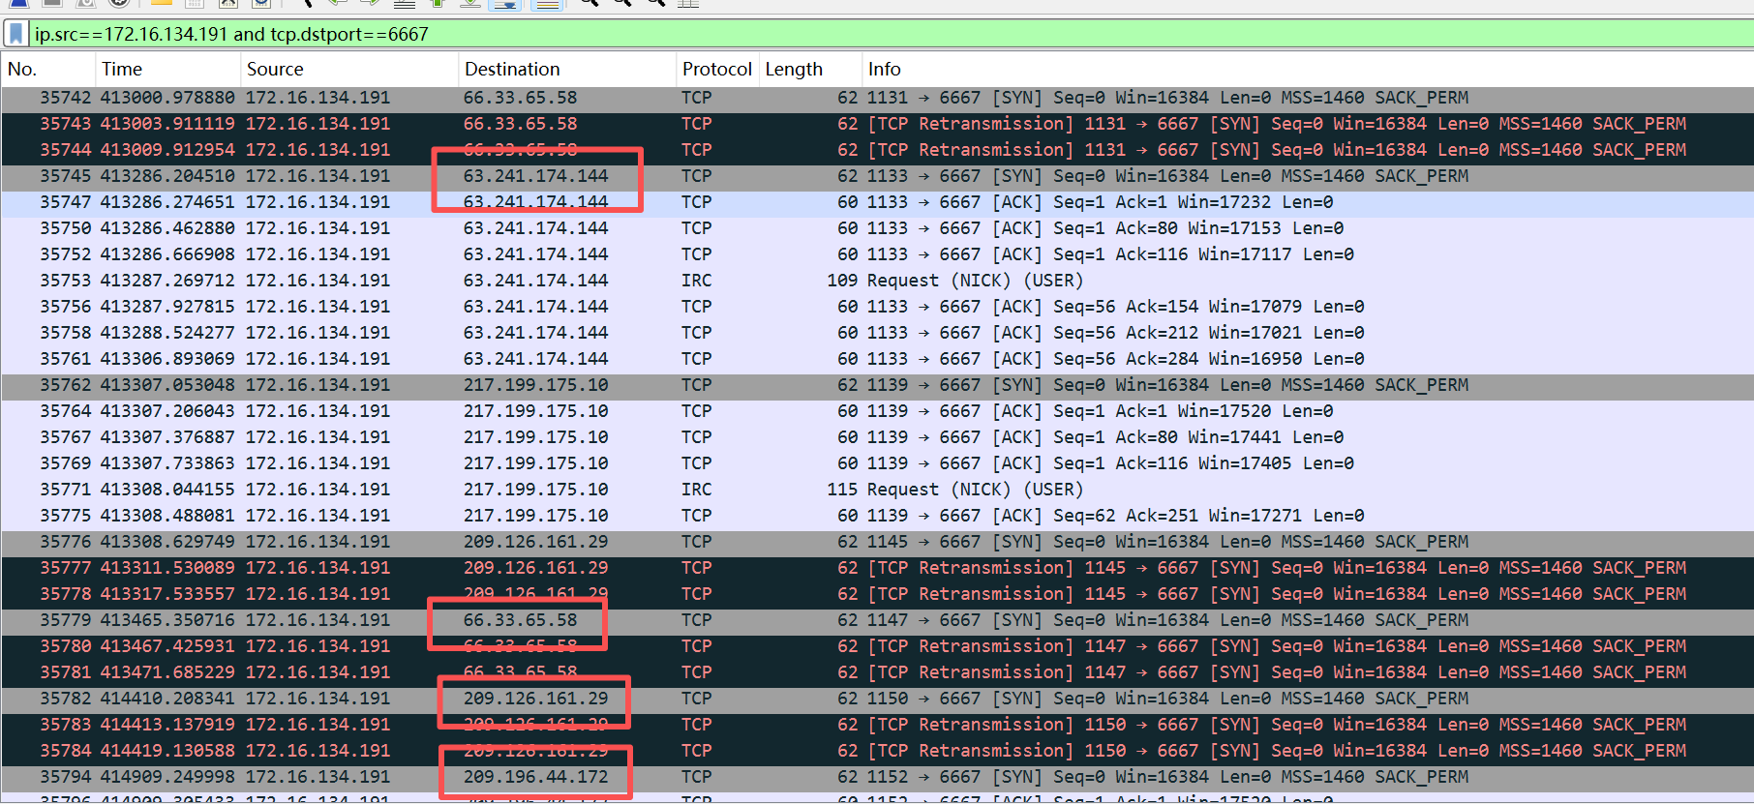
Task: Select highlighted packet 35747
Action: (x=877, y=202)
